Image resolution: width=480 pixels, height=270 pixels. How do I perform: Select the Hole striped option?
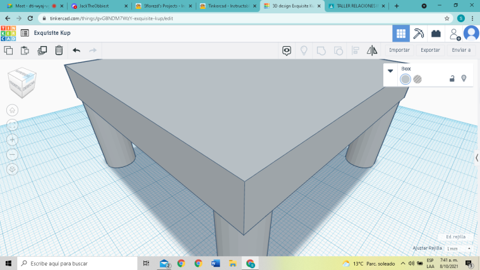417,79
